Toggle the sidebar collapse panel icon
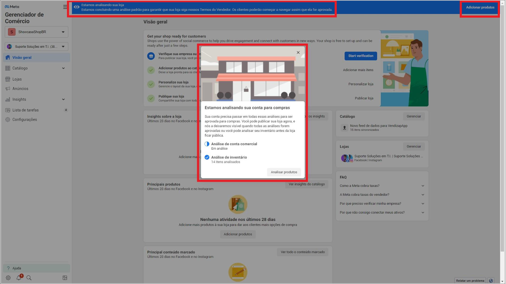Screen dimensions: 506x284 point(65,278)
